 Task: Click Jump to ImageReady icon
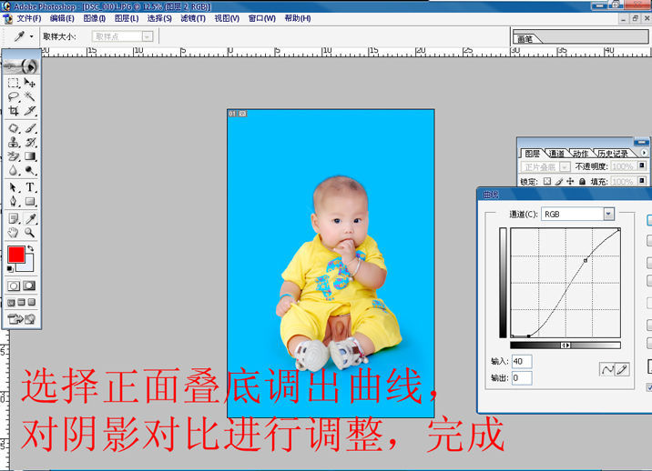22,319
